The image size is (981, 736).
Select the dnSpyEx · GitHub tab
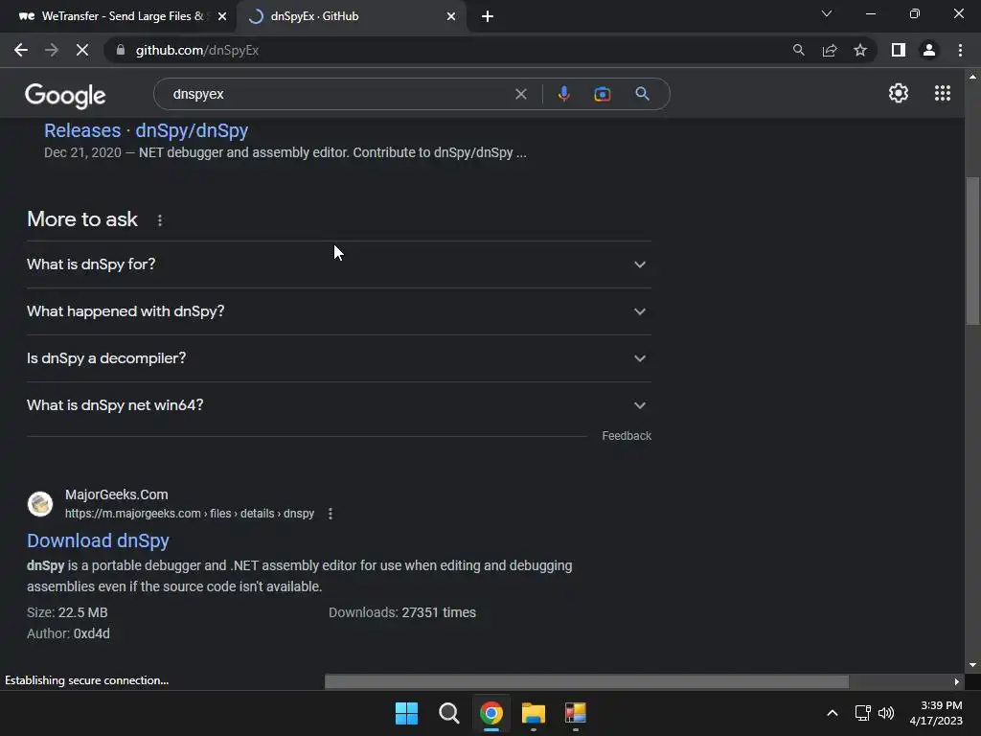point(351,16)
